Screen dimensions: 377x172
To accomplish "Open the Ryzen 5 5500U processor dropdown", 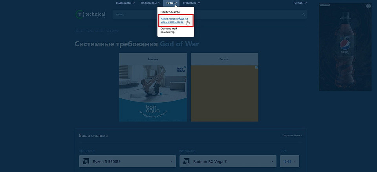I will pos(127,161).
